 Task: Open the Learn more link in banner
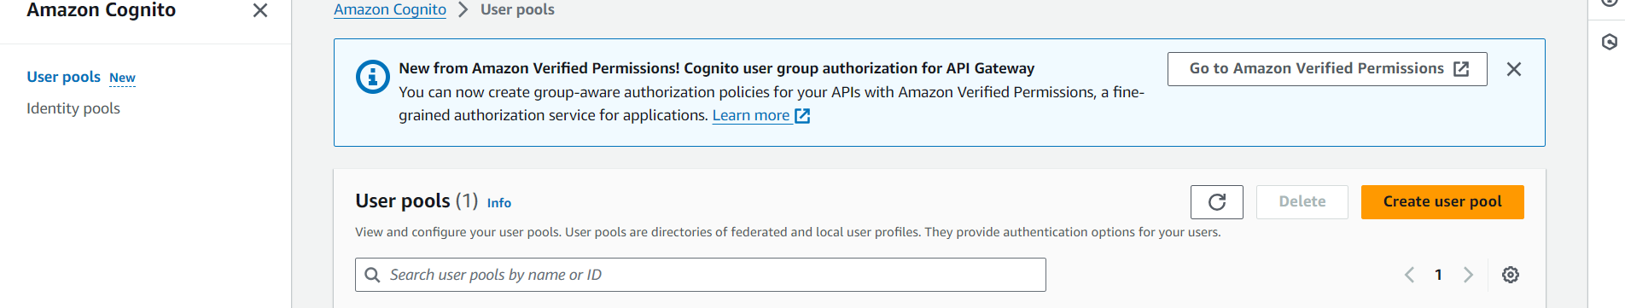751,115
